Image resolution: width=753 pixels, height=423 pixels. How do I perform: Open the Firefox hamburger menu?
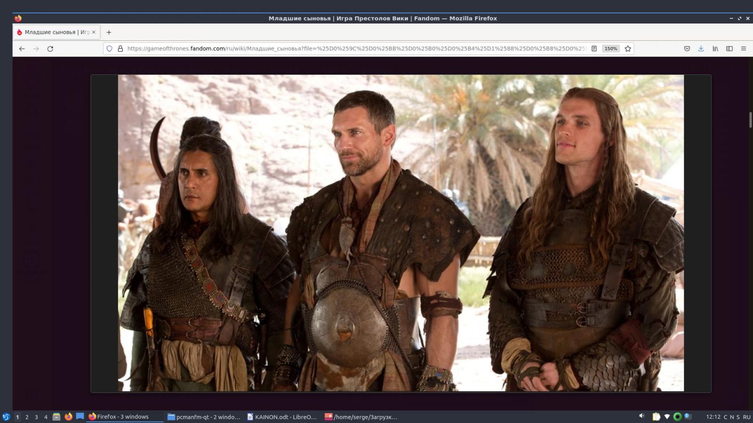[x=744, y=48]
